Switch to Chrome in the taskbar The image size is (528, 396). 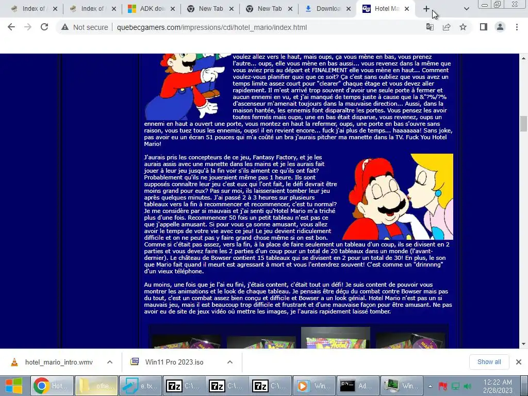tap(53, 386)
